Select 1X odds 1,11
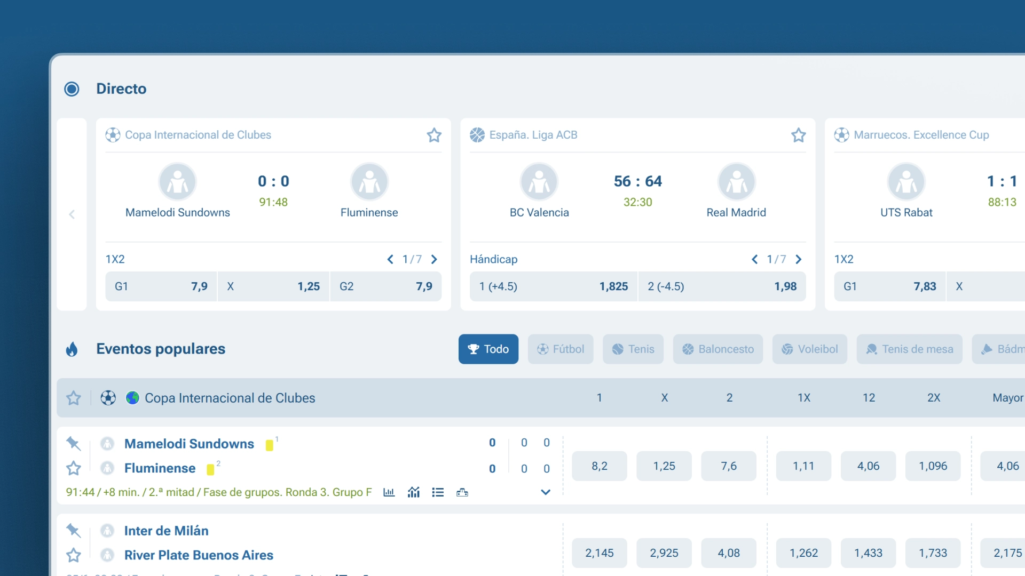 pyautogui.click(x=803, y=466)
